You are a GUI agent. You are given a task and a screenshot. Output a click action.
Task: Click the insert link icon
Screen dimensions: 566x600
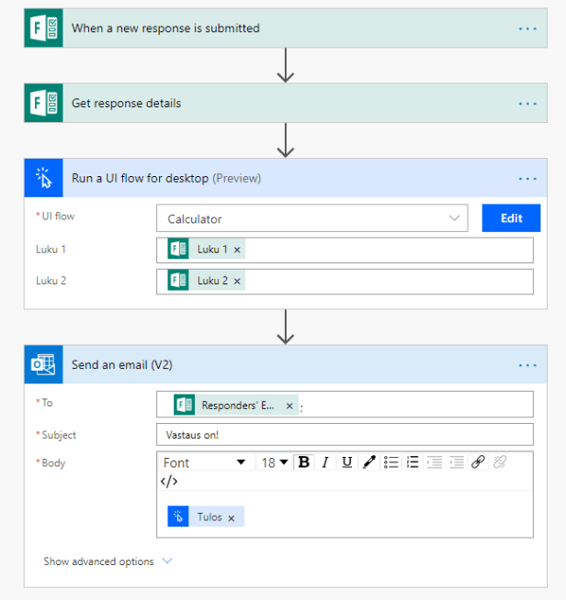(x=478, y=462)
